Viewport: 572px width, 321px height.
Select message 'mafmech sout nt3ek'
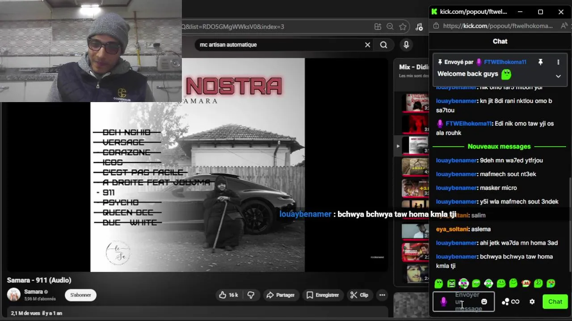(508, 174)
